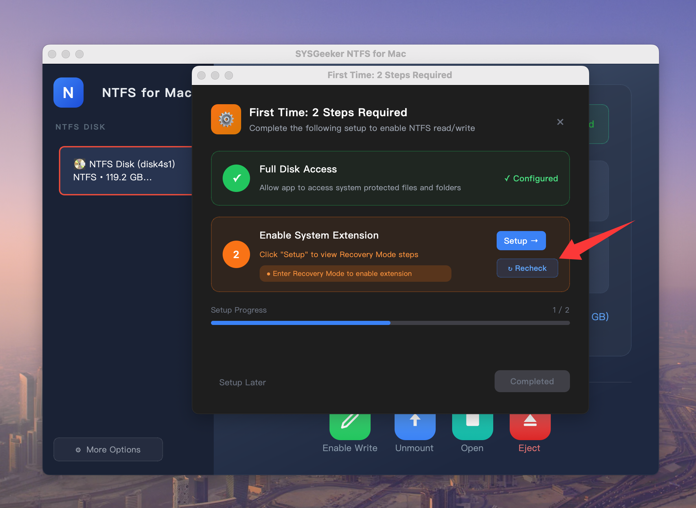Click the Enter Recovery Mode warning banner
The image size is (696, 508).
click(355, 274)
